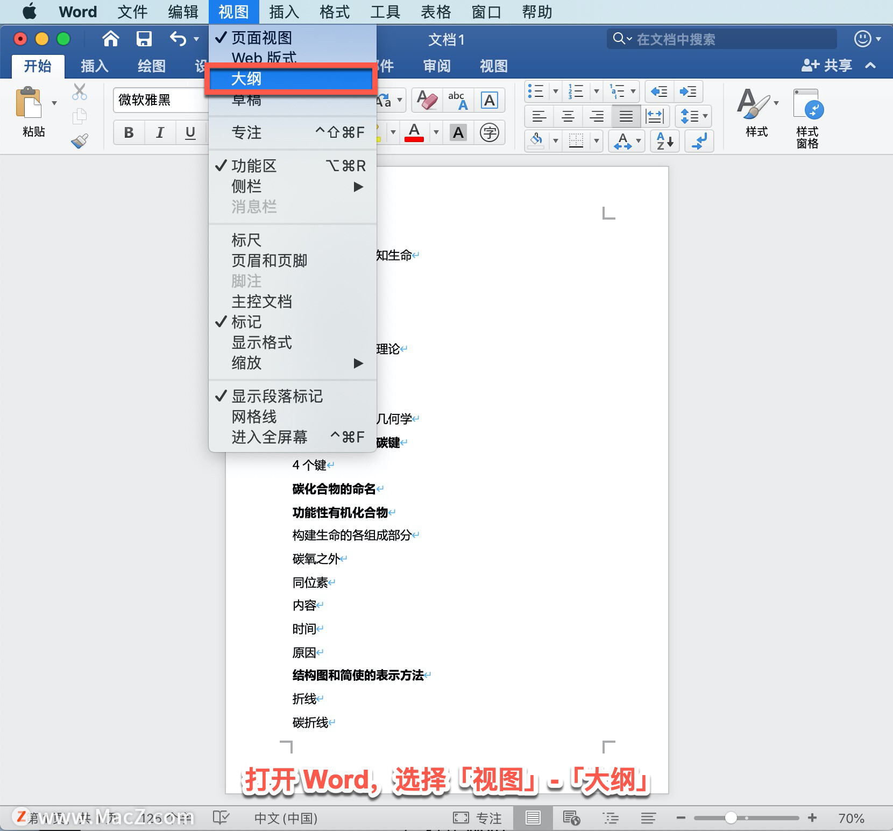The width and height of the screenshot is (893, 831).
Task: Clear formatting with eraser icon
Action: (x=427, y=100)
